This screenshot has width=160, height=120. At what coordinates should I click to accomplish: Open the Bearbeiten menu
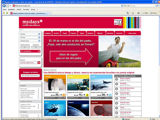pos(12,9)
